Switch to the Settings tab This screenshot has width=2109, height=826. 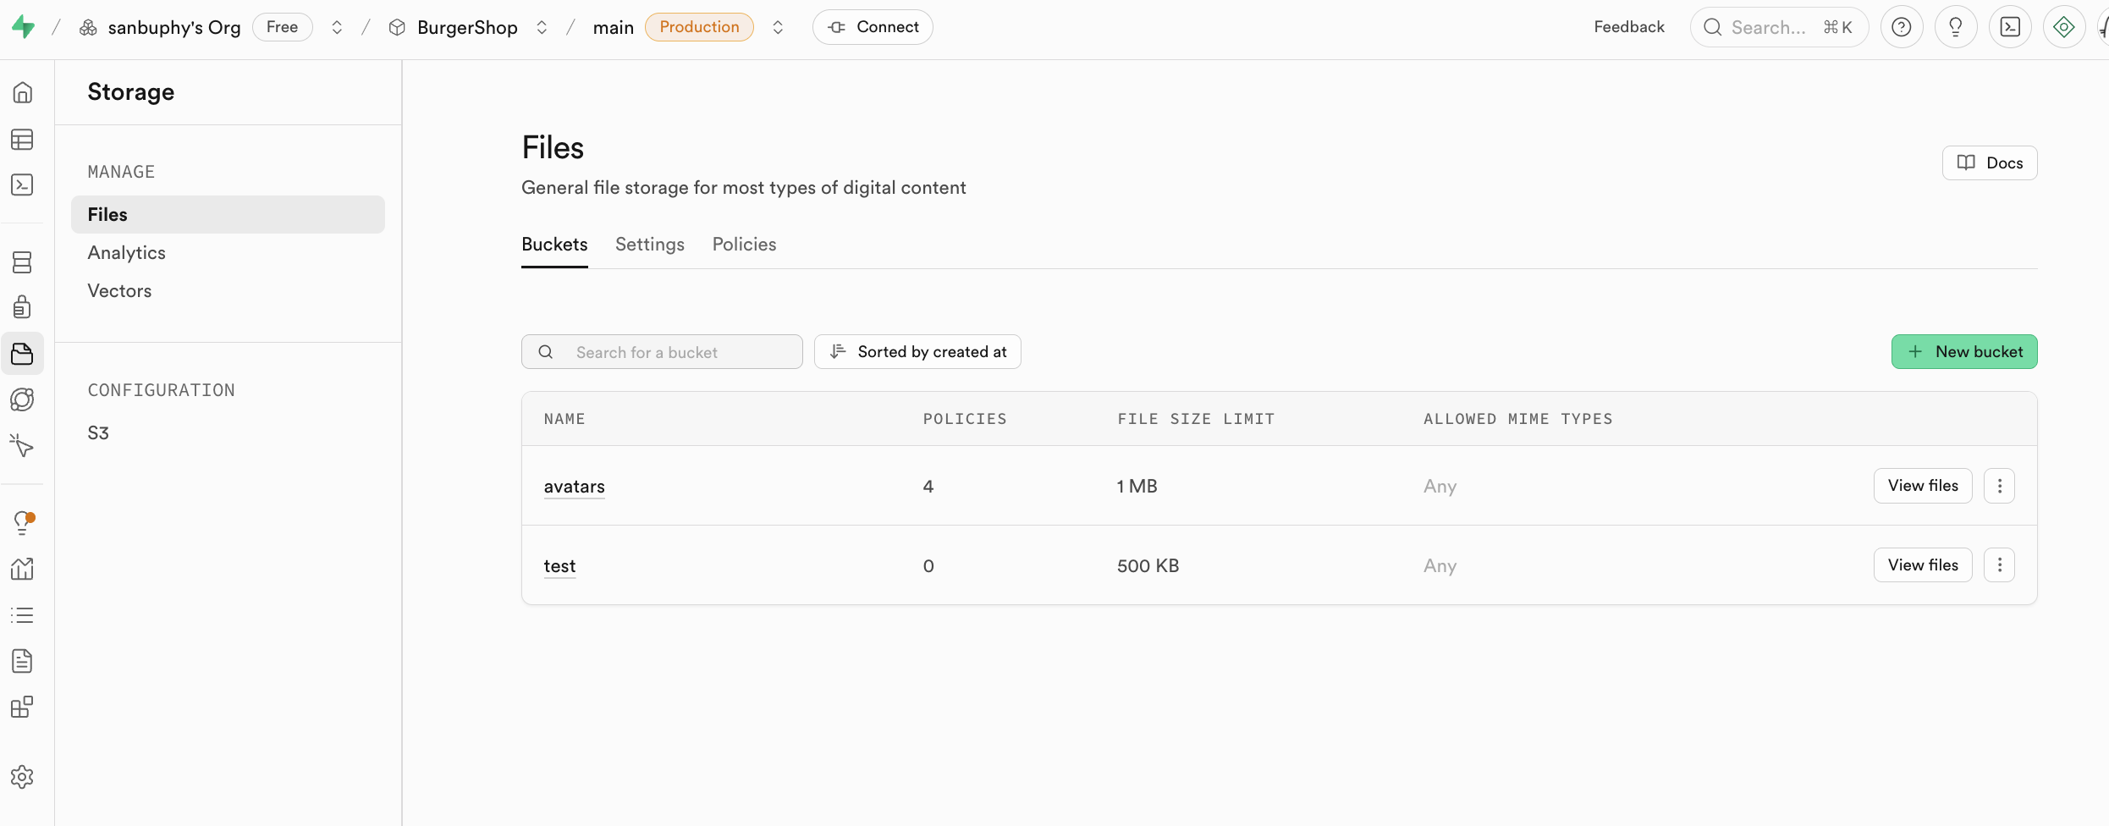649,245
